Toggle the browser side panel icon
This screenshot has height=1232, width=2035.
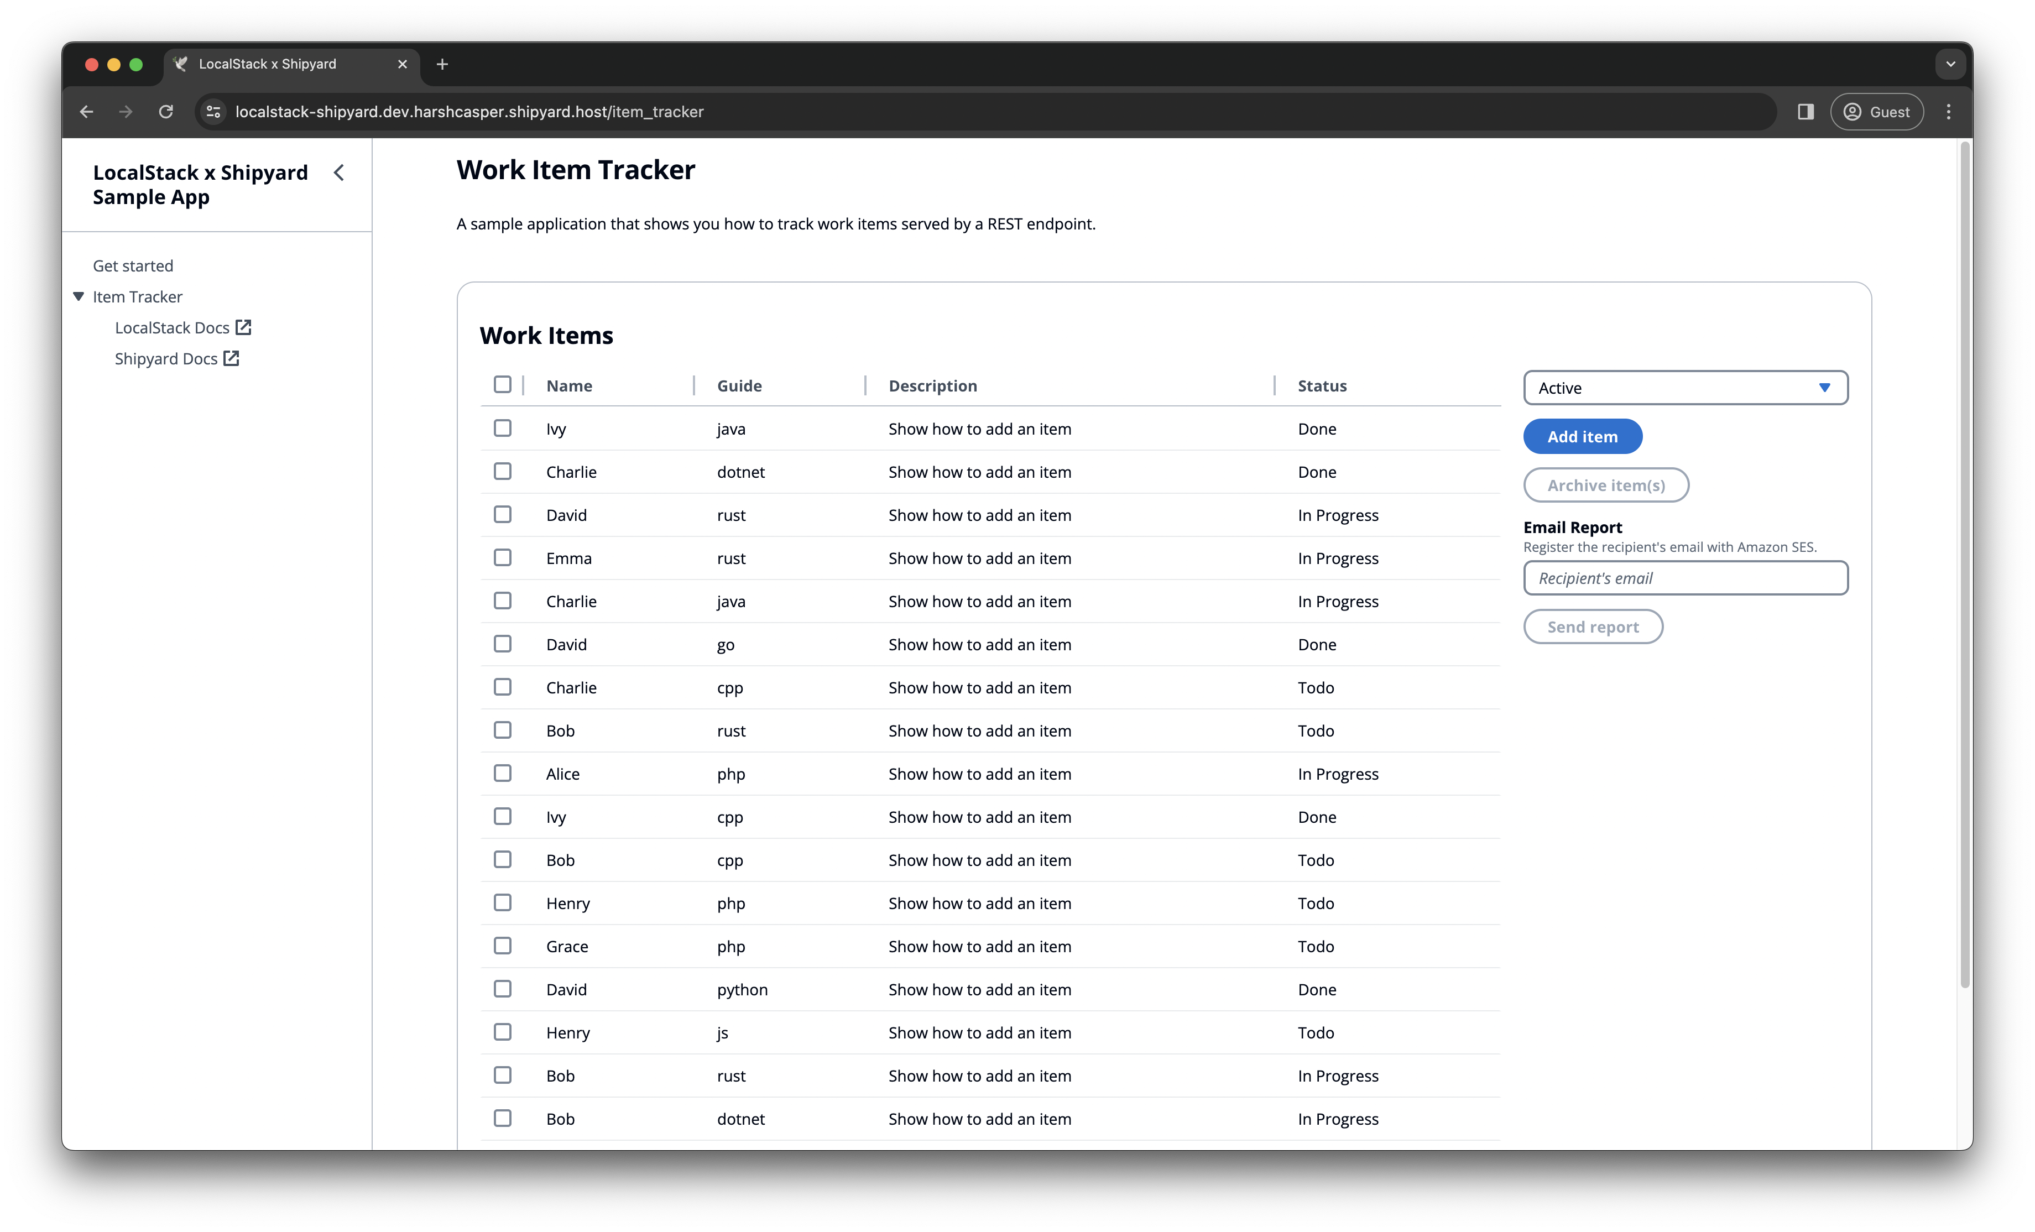(1806, 112)
